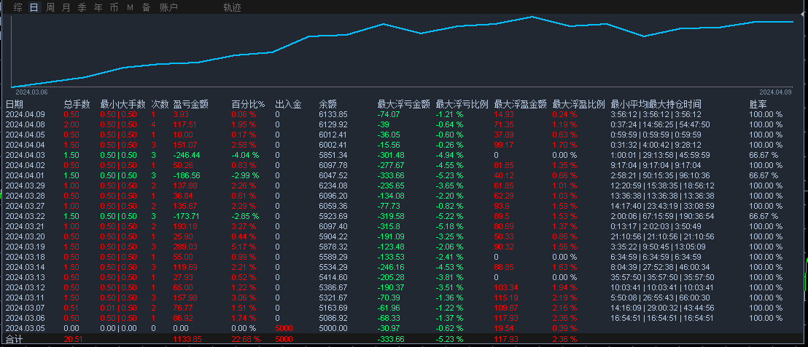Click the total profit 1133.85 cell
This screenshot has width=808, height=347.
coord(187,340)
